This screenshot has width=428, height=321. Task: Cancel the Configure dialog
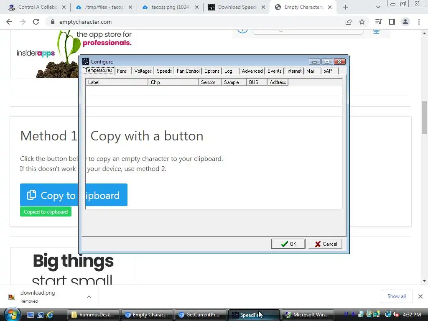click(x=325, y=244)
